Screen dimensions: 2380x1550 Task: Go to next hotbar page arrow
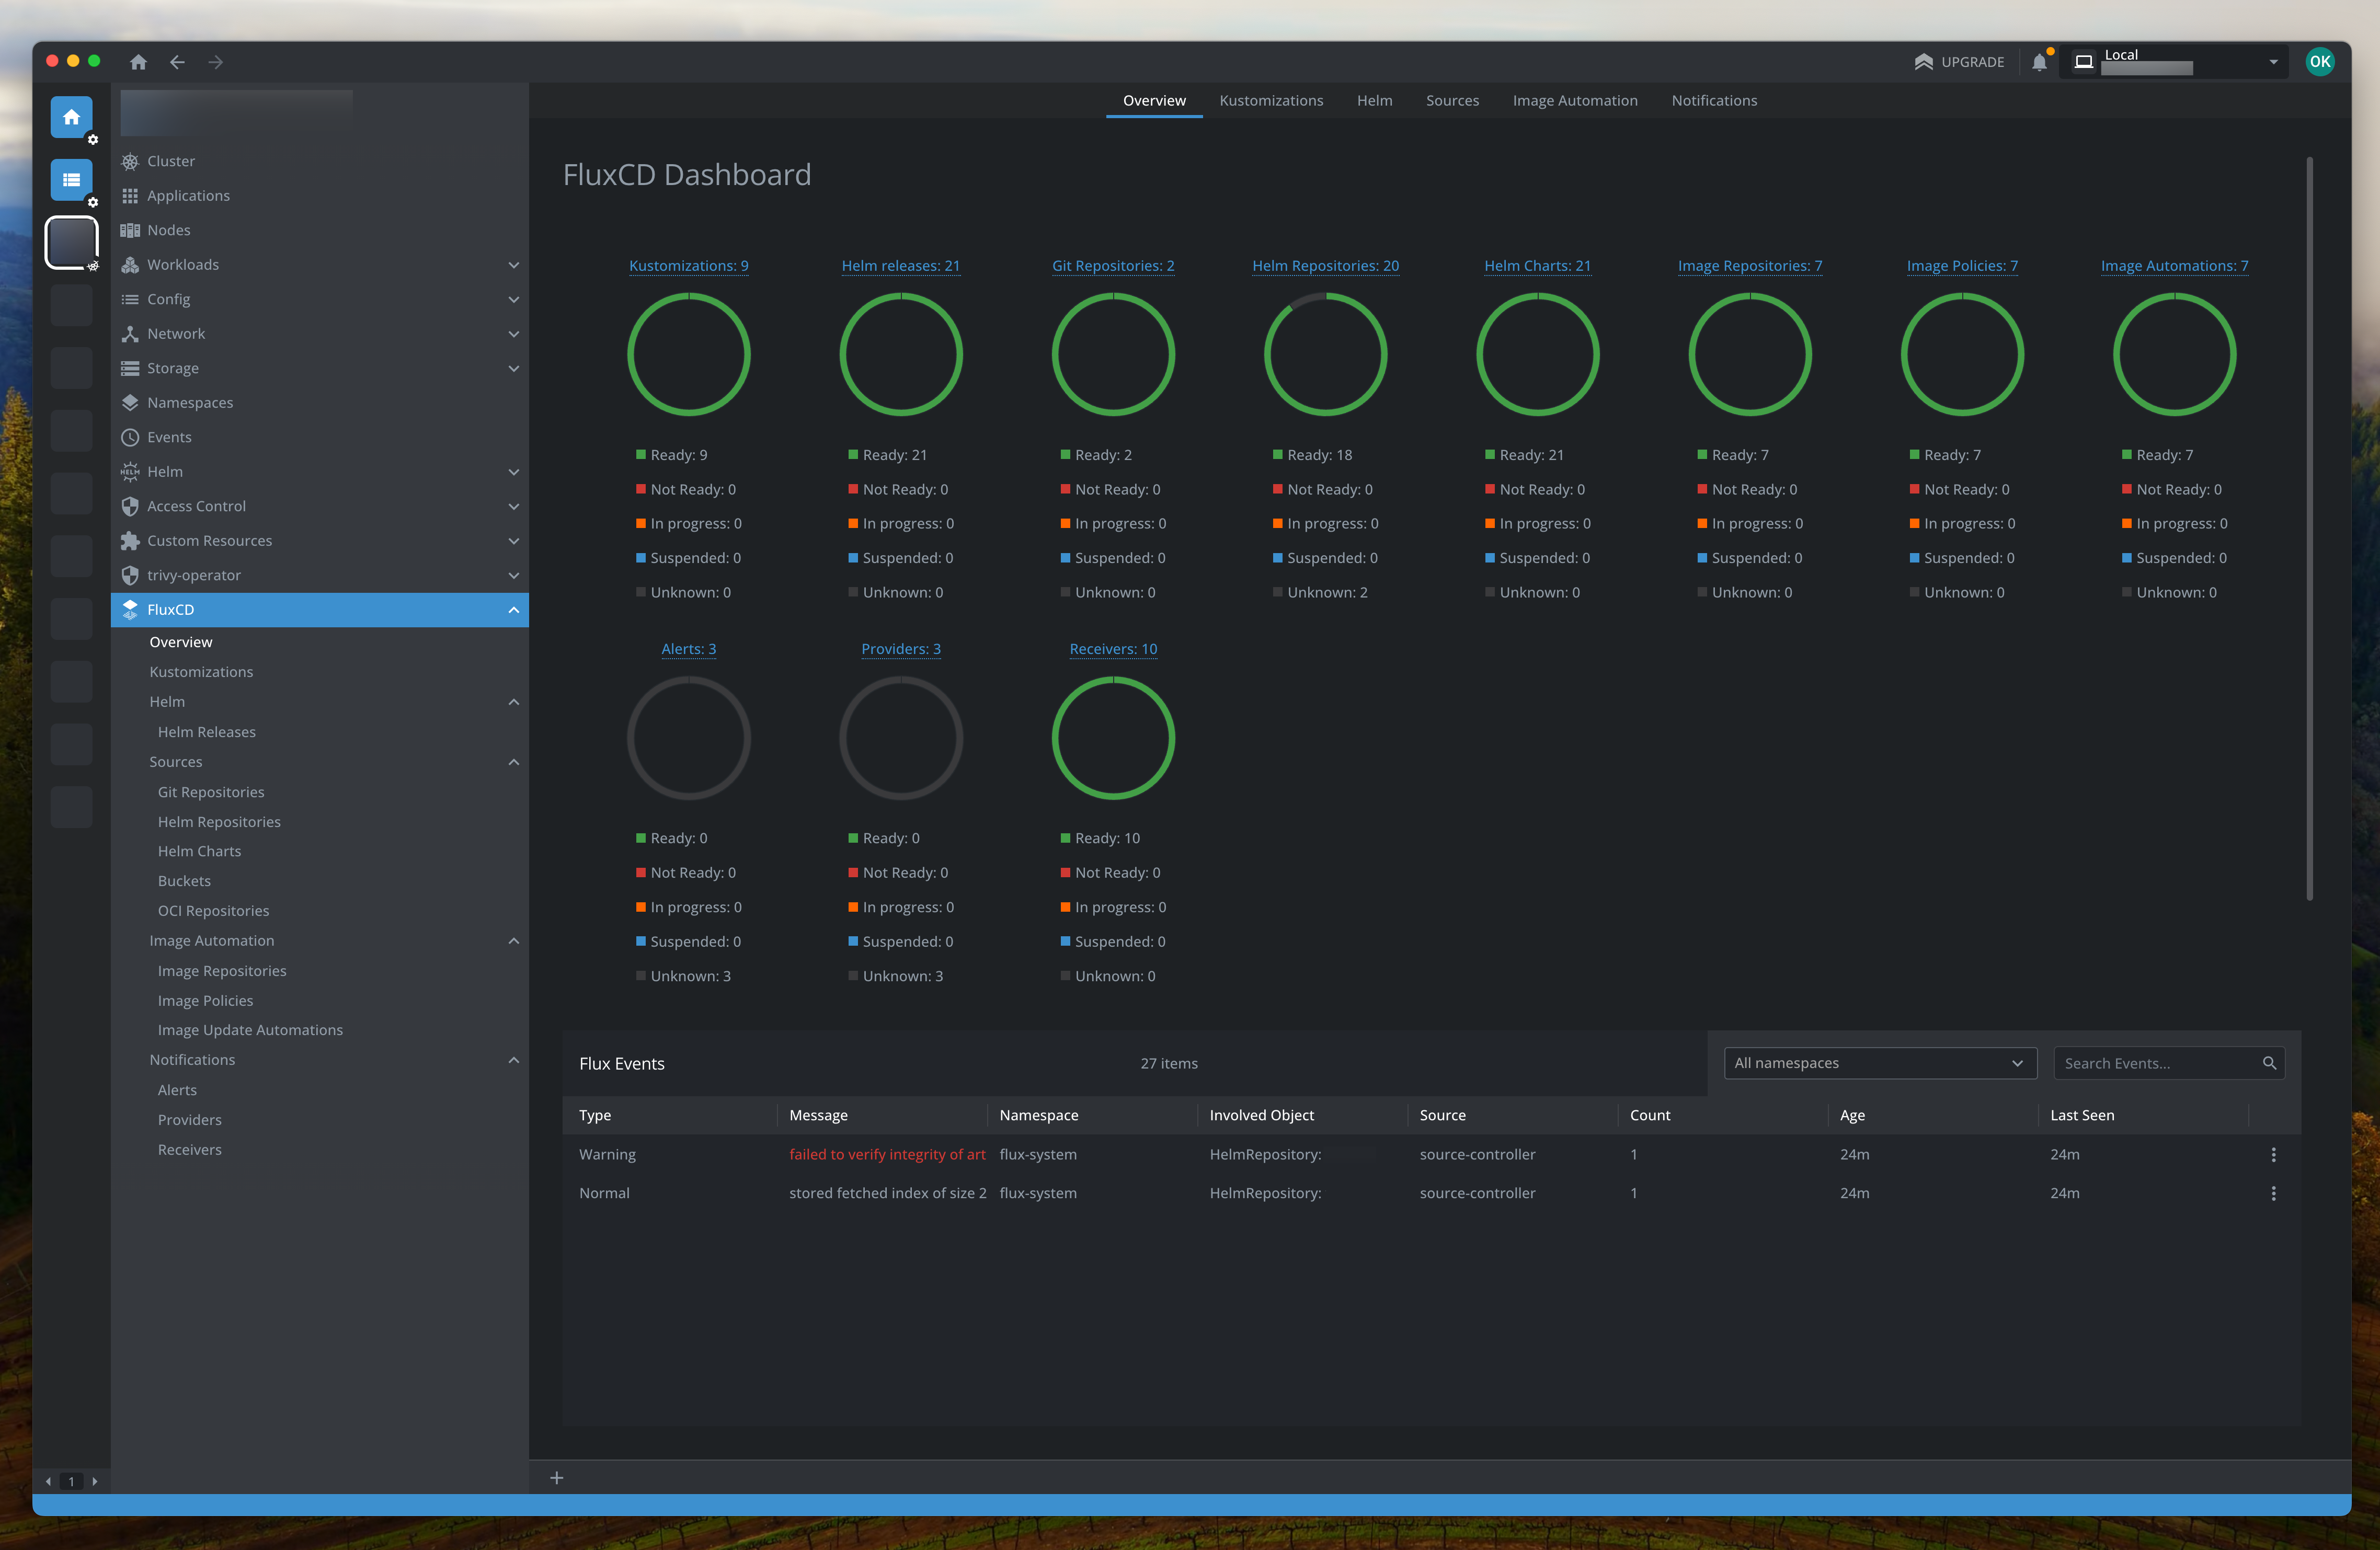pyautogui.click(x=95, y=1481)
